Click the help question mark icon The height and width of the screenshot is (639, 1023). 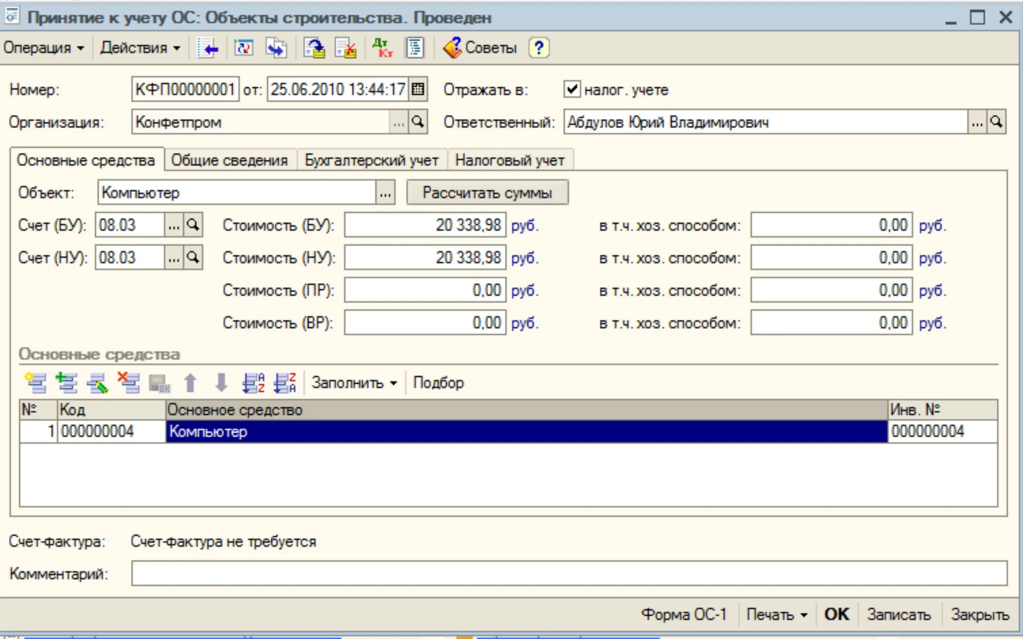click(538, 48)
